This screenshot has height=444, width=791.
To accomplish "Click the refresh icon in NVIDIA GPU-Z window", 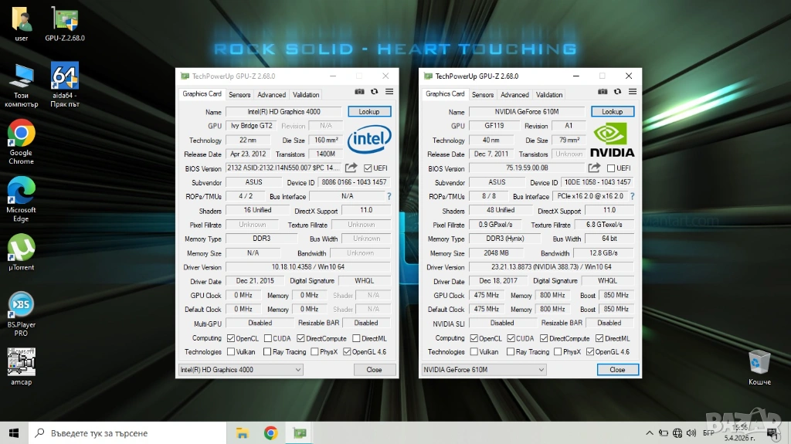I will pyautogui.click(x=617, y=91).
